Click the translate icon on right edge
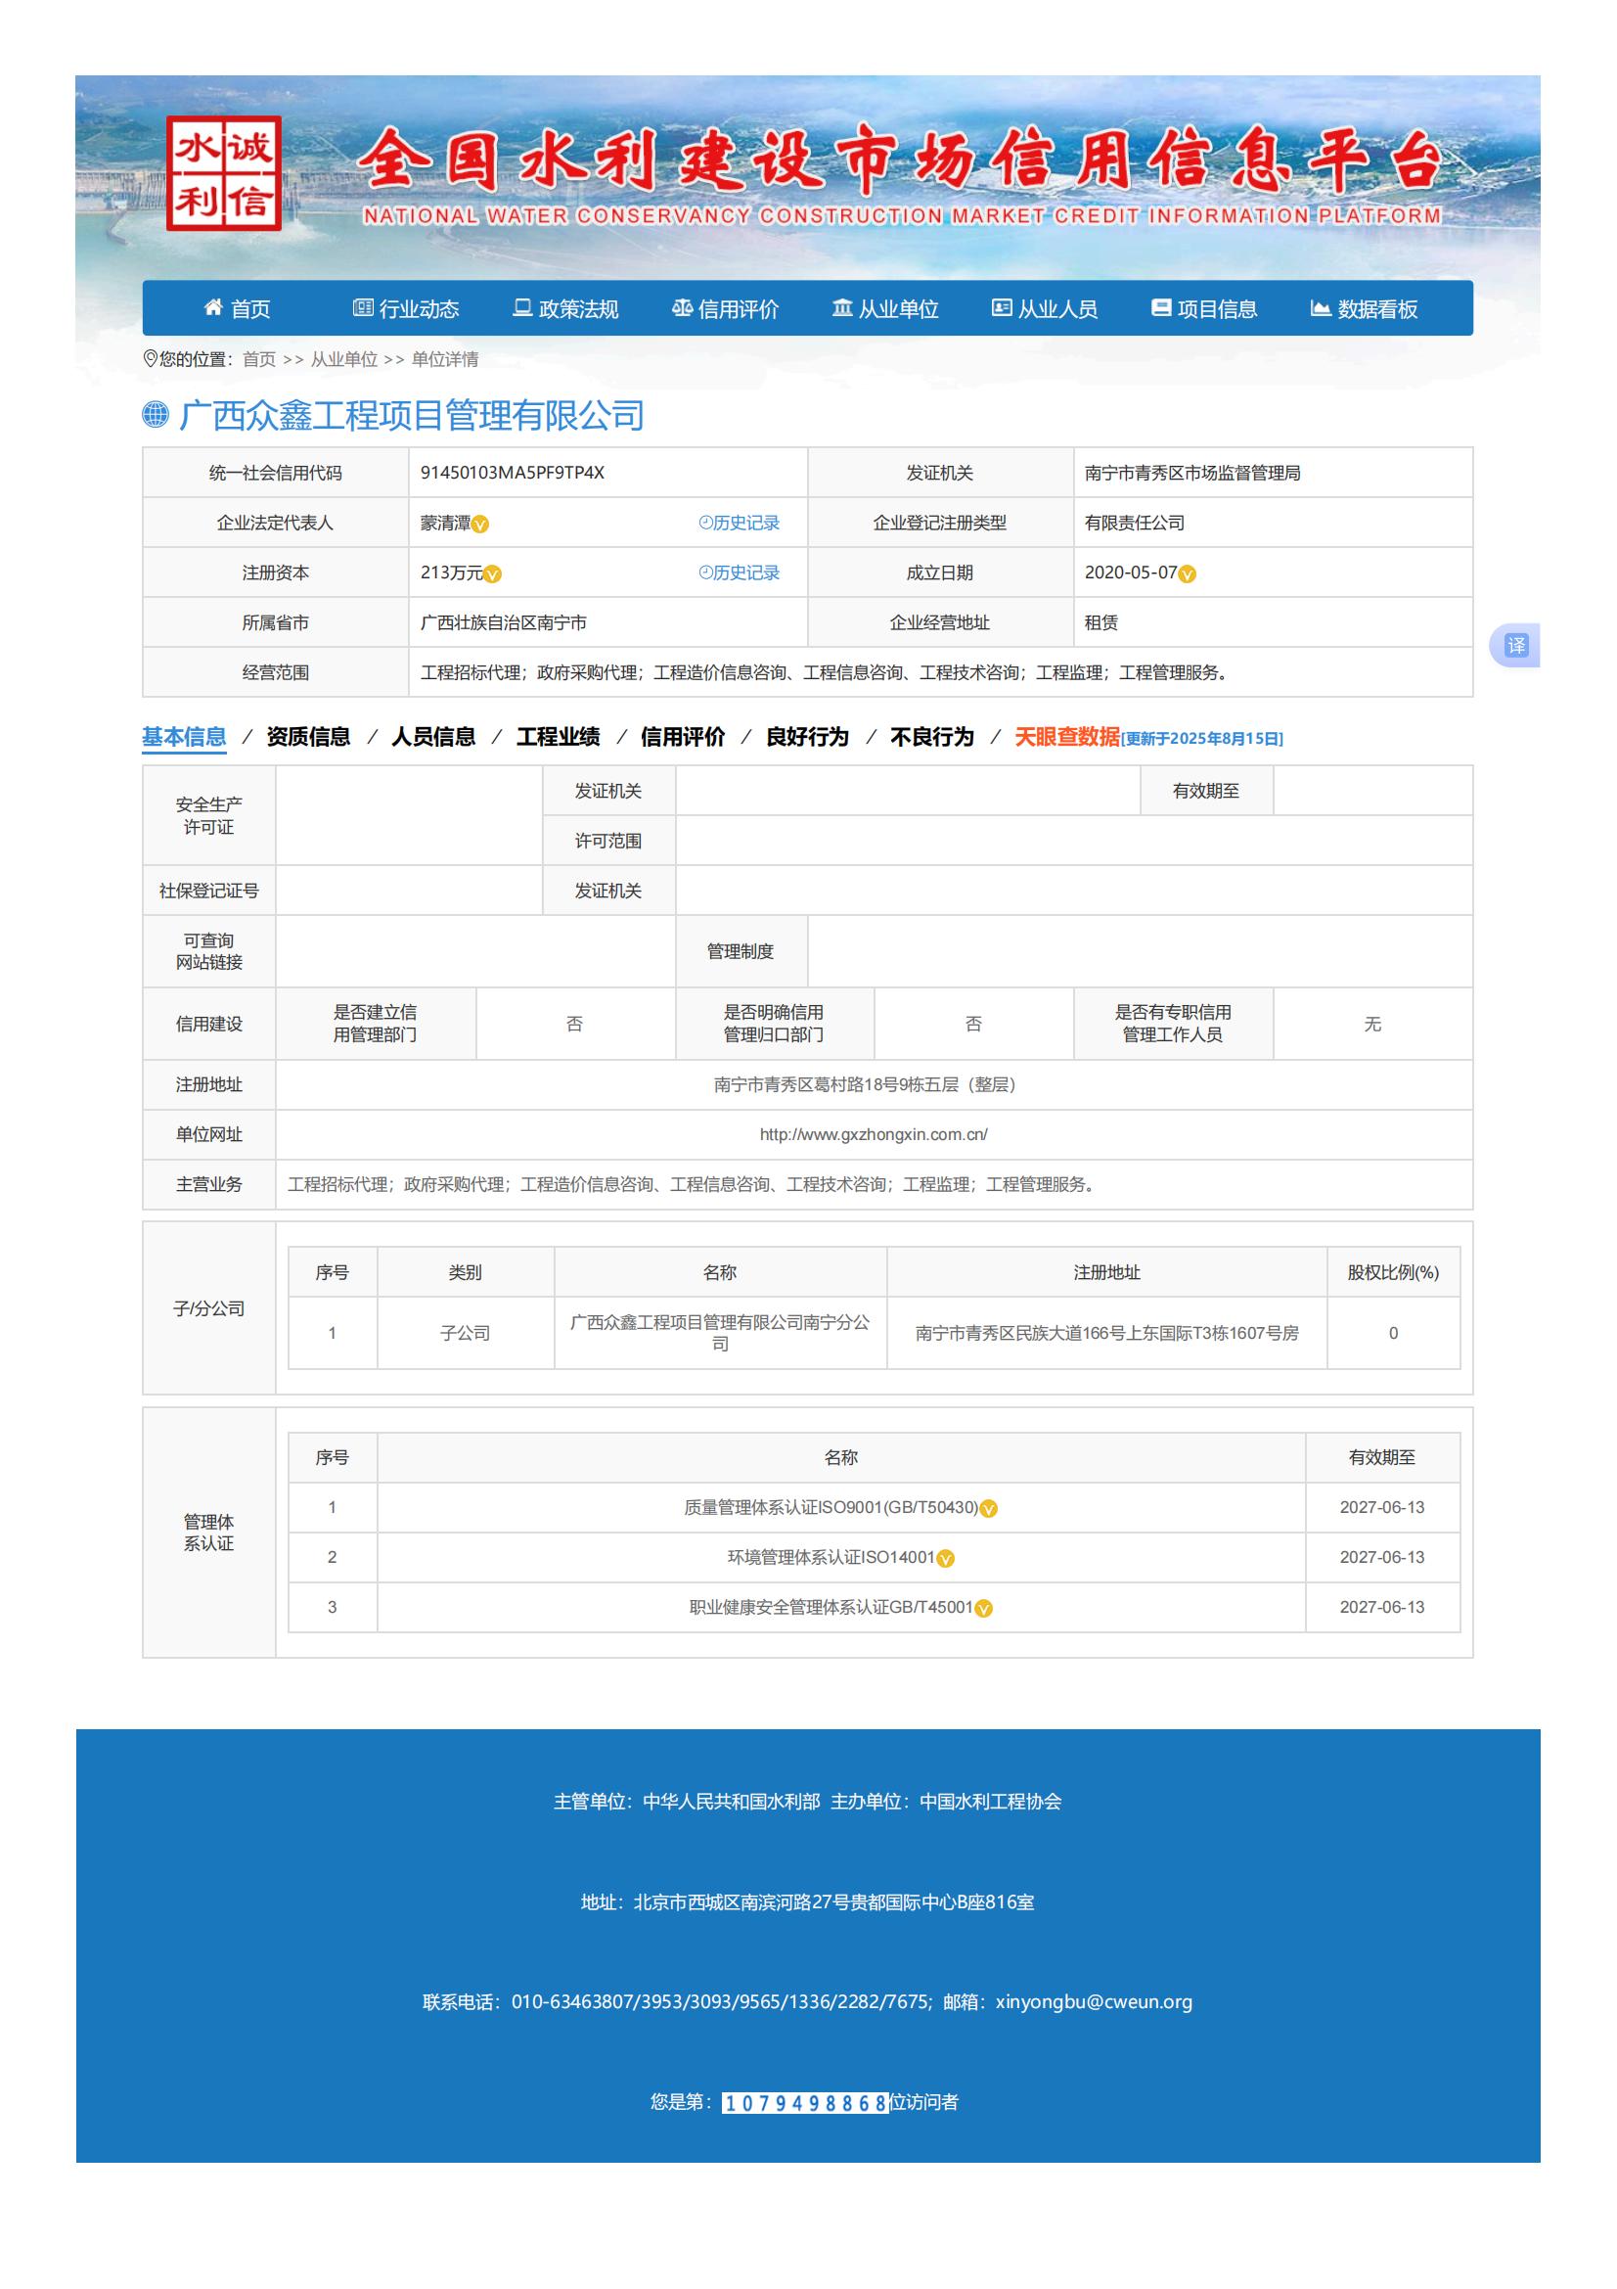This screenshot has height=2289, width=1617. point(1515,646)
